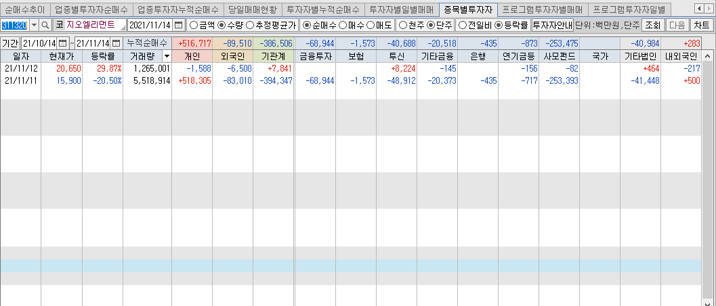The image size is (716, 306).
Task: Click the 사모펀드 column header
Action: tap(560, 57)
